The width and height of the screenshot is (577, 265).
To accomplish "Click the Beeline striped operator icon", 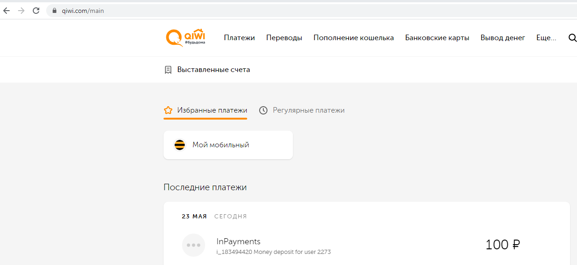I will (x=179, y=145).
